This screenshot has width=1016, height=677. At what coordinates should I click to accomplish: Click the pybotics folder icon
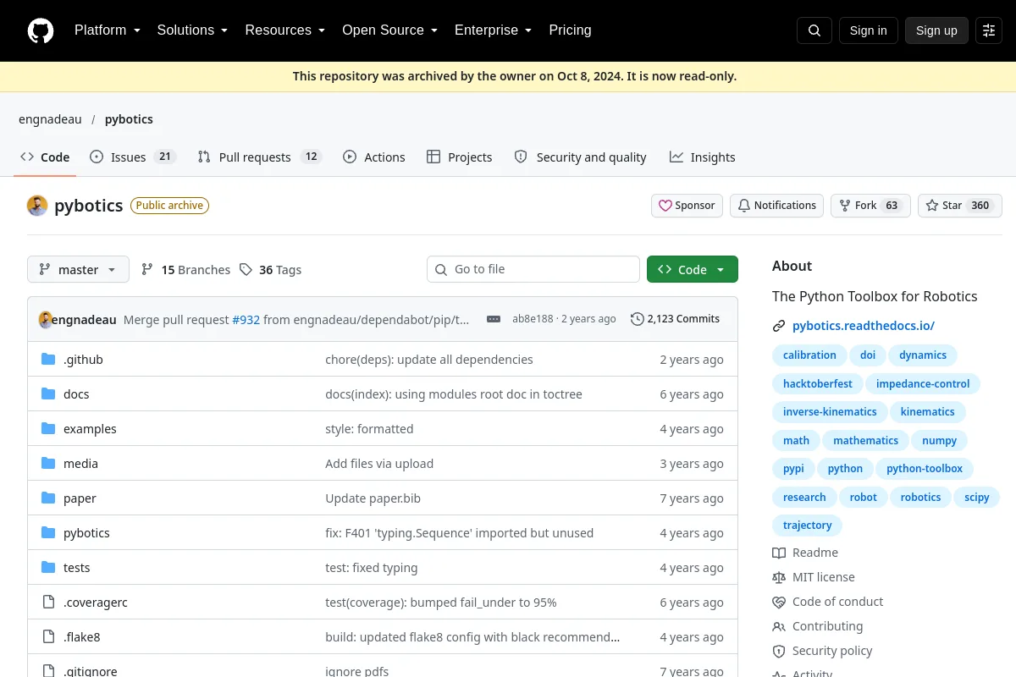pyautogui.click(x=48, y=533)
